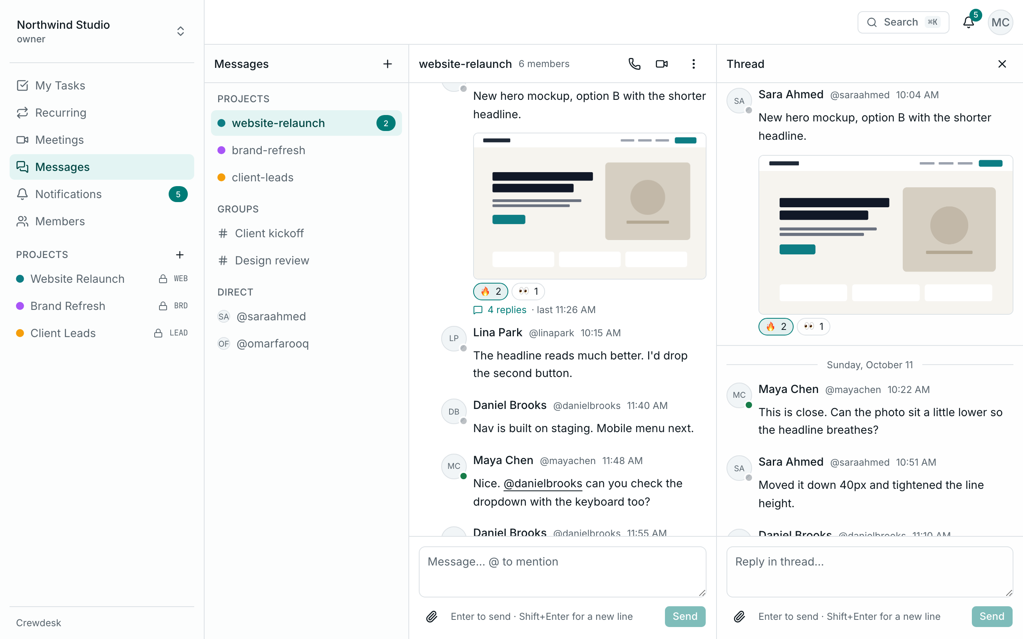Start a voice call in website-relaunch

[x=634, y=64]
